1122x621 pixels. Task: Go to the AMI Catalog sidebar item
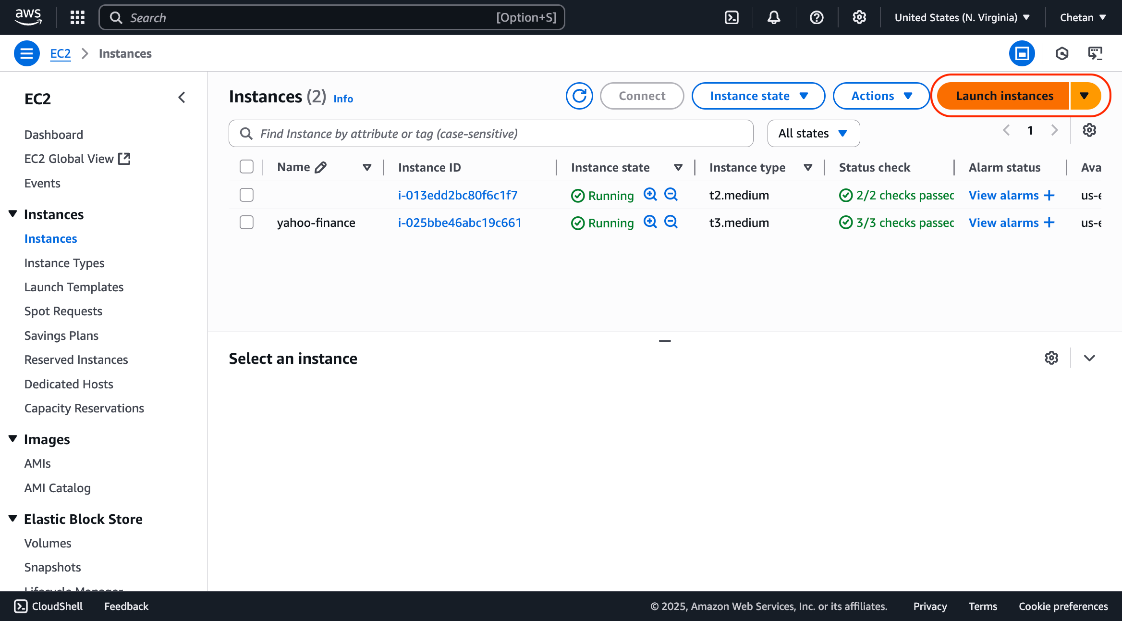pyautogui.click(x=57, y=488)
